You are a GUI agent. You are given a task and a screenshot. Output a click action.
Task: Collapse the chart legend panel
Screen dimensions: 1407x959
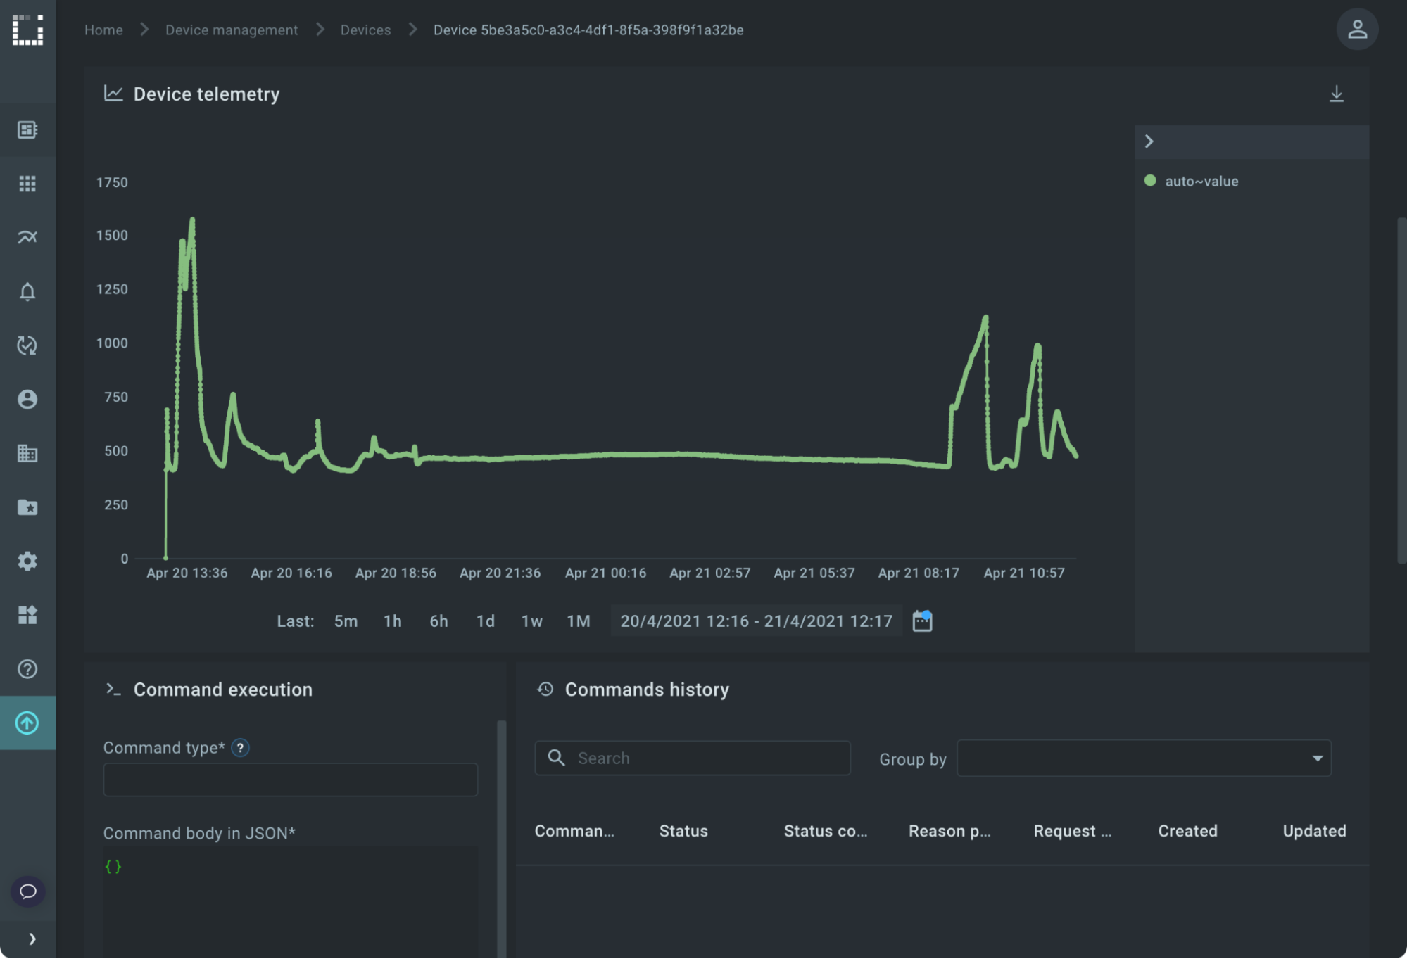[x=1149, y=141]
